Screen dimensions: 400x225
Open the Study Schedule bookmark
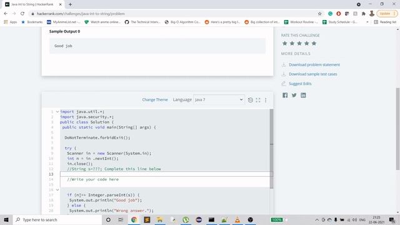[340, 22]
